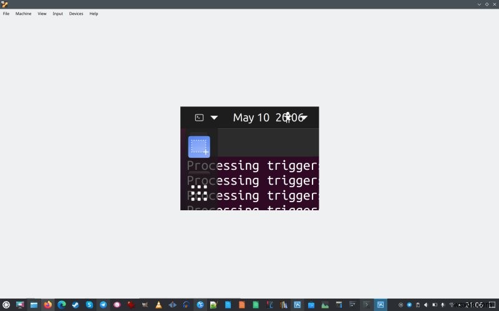The height and width of the screenshot is (311, 499).
Task: Show Applications grid in guest dock
Action: [x=199, y=193]
